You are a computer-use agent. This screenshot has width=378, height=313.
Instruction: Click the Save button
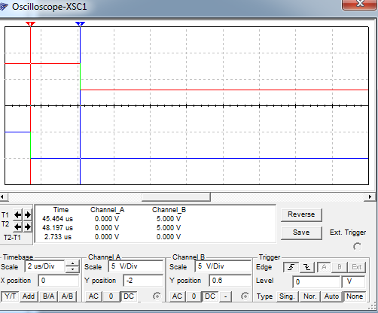click(301, 232)
